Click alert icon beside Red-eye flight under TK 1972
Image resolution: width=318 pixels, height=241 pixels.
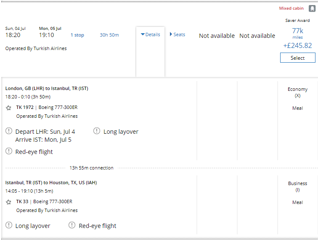(x=9, y=151)
